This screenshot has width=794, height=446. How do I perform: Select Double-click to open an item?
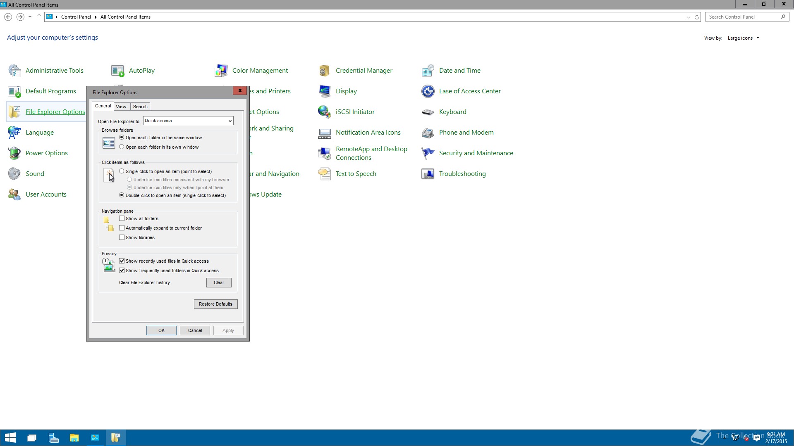122,195
